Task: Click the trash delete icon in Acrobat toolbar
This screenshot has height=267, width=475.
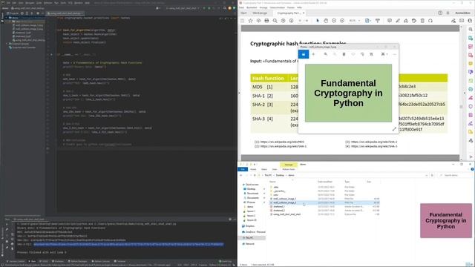Action: (x=422, y=21)
